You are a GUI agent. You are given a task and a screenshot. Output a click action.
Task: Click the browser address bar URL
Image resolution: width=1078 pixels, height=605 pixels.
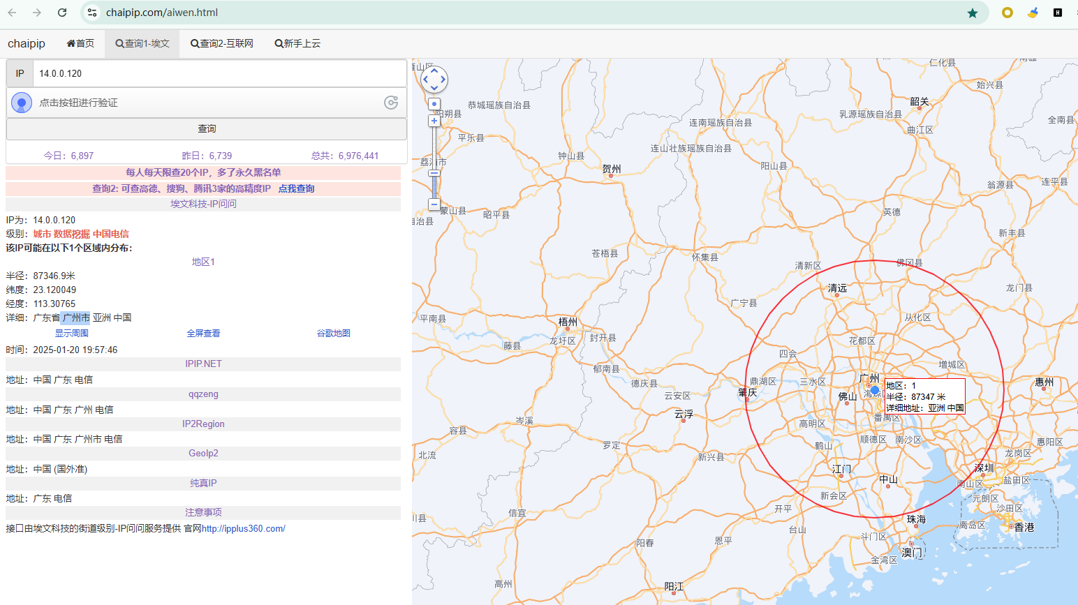(x=162, y=13)
